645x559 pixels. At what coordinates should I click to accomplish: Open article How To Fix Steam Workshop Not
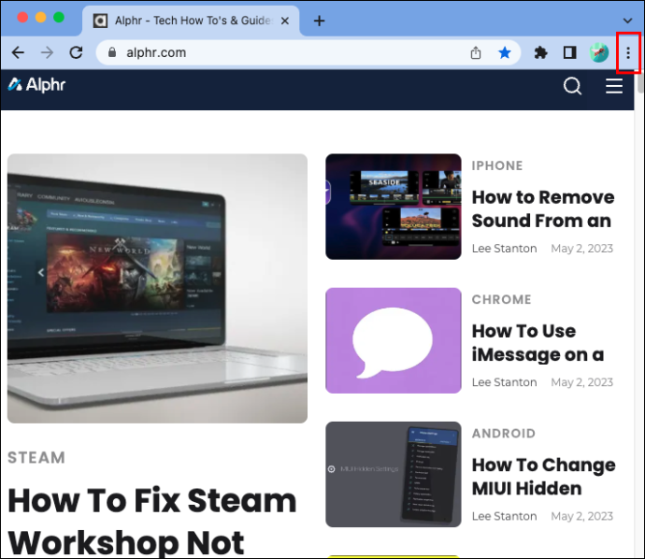point(152,522)
